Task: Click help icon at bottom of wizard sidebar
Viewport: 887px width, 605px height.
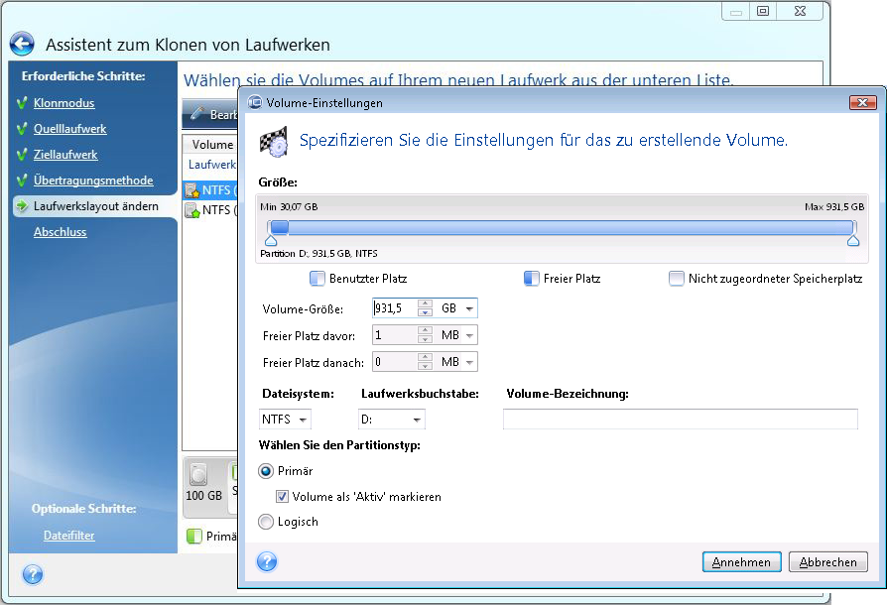Action: coord(32,574)
